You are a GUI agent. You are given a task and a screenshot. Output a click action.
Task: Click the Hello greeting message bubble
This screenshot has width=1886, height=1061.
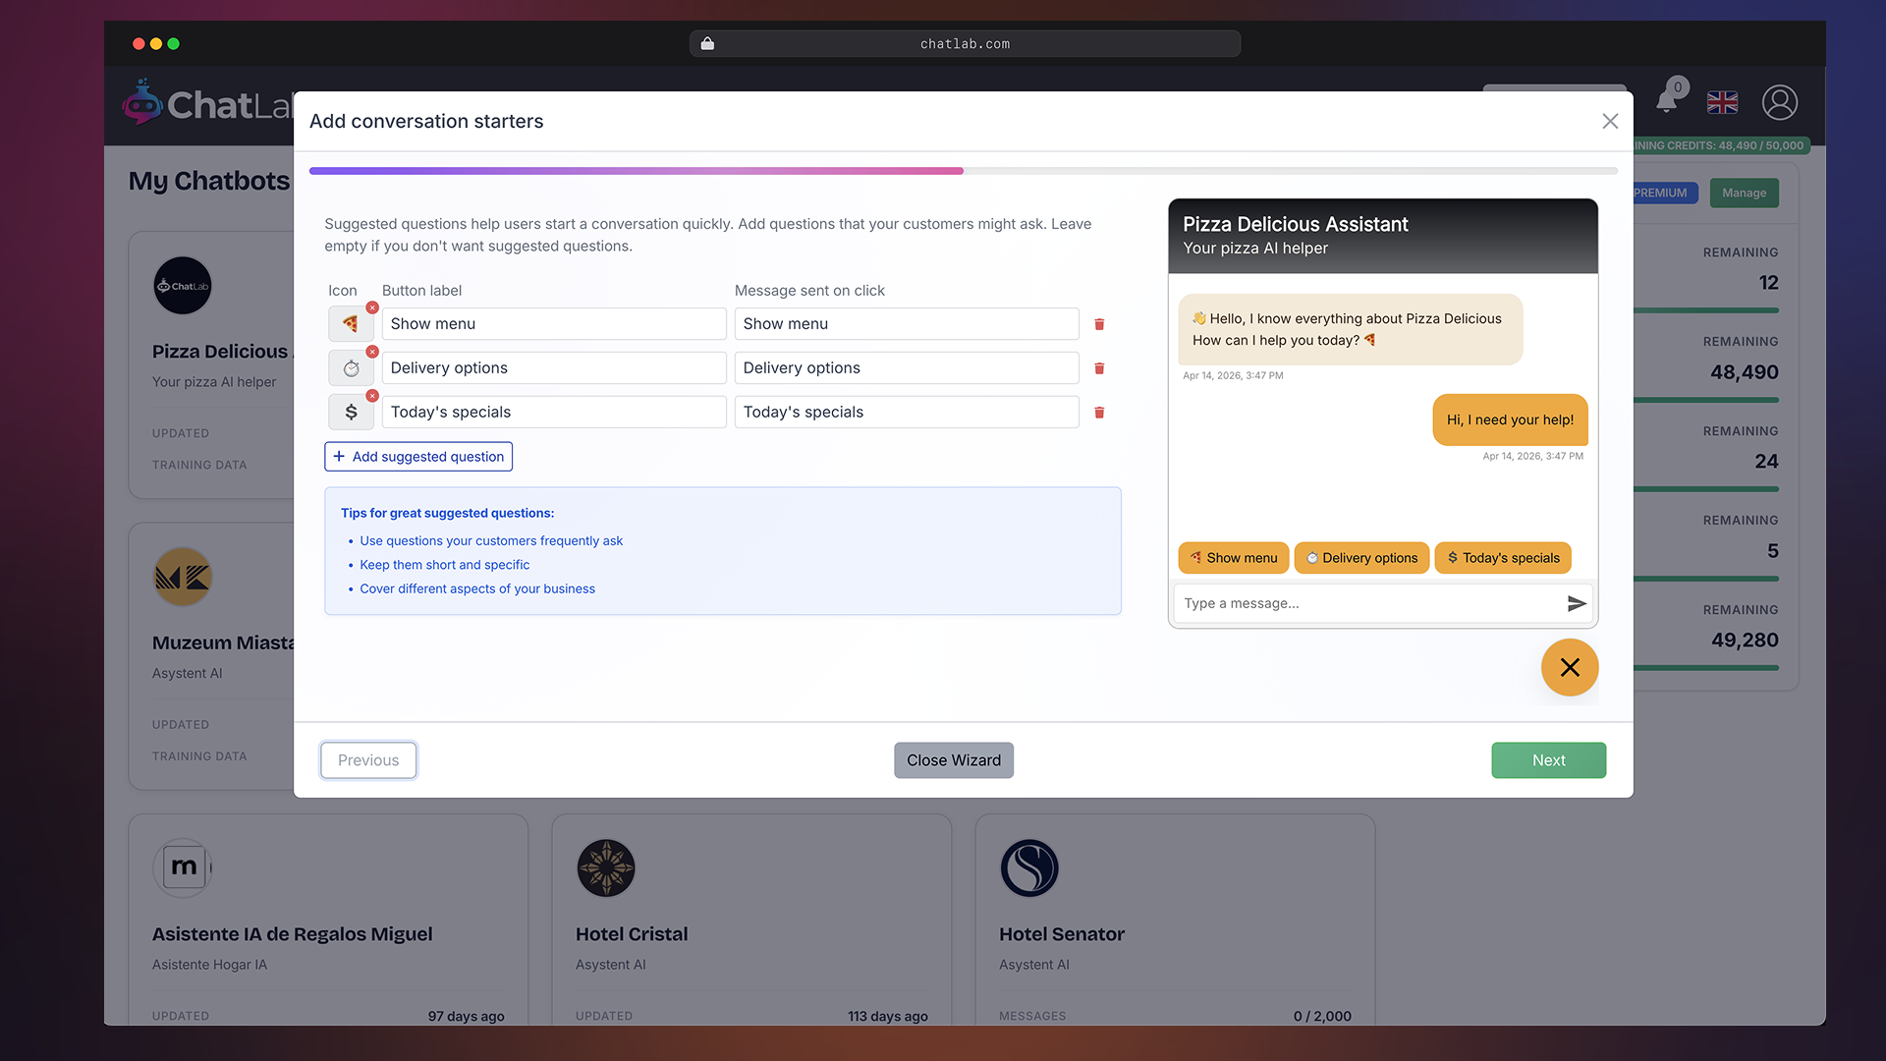(x=1351, y=329)
